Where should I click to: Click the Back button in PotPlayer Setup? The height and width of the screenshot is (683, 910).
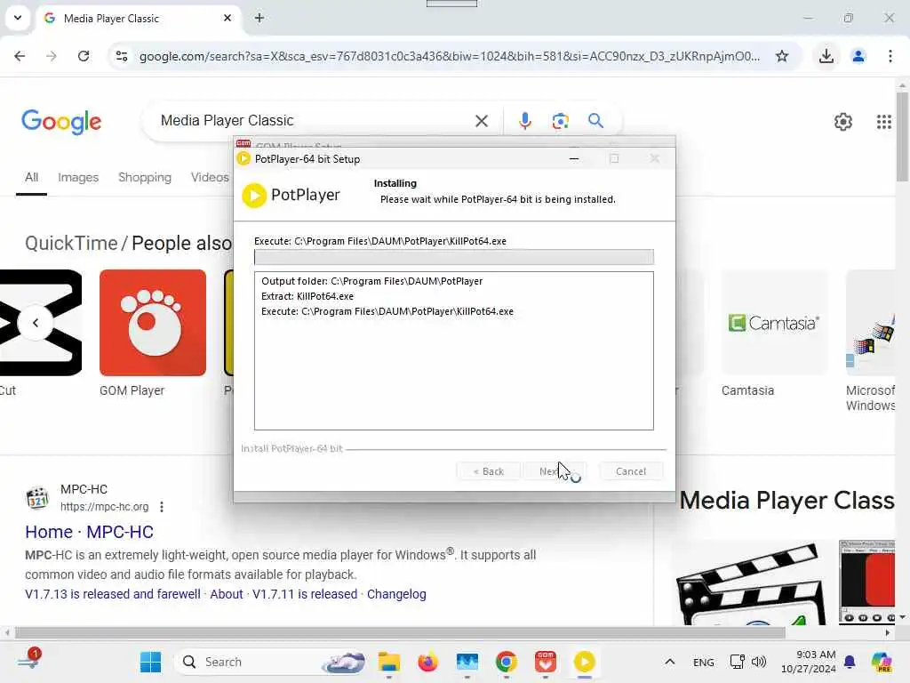(488, 471)
